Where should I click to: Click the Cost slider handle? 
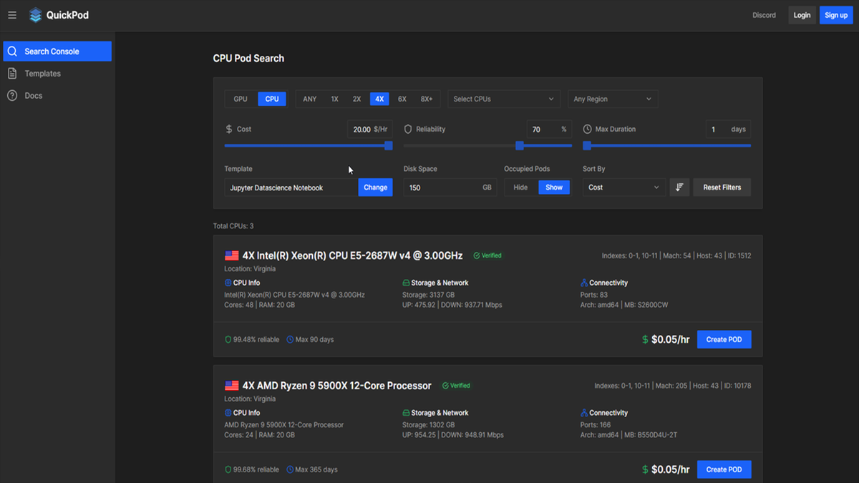(x=389, y=145)
